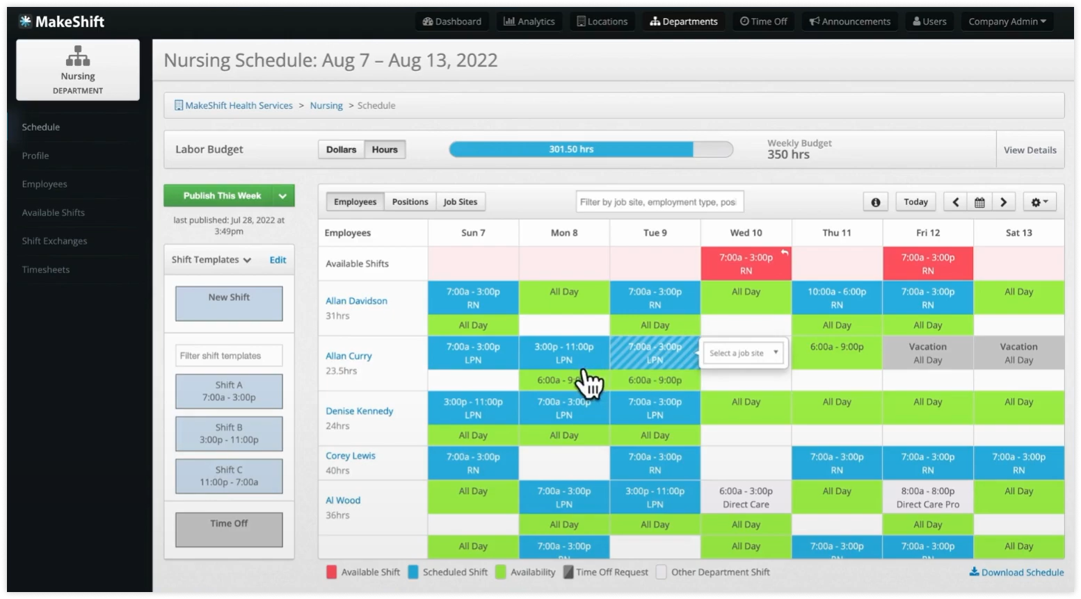Go to previous week arrow
The image size is (1081, 599).
pos(956,202)
